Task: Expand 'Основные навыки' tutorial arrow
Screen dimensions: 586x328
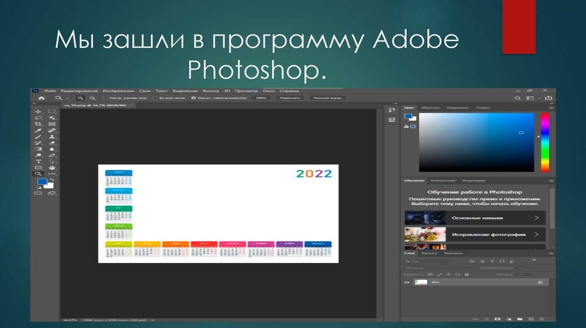Action: (x=536, y=218)
